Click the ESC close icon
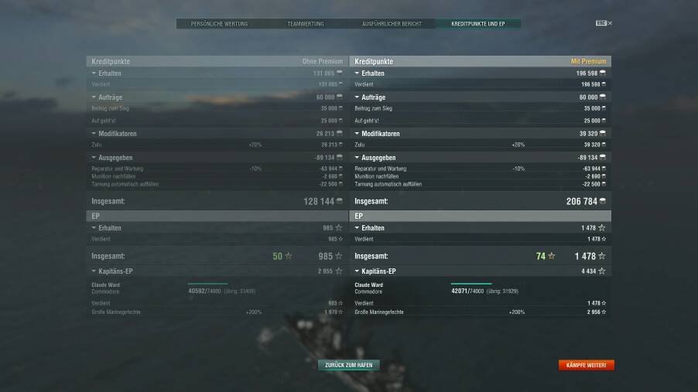698x392 pixels. 604,23
